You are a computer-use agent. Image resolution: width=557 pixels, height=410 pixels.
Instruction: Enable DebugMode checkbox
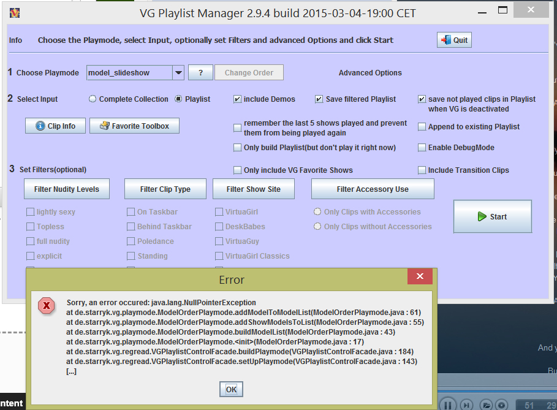click(422, 148)
